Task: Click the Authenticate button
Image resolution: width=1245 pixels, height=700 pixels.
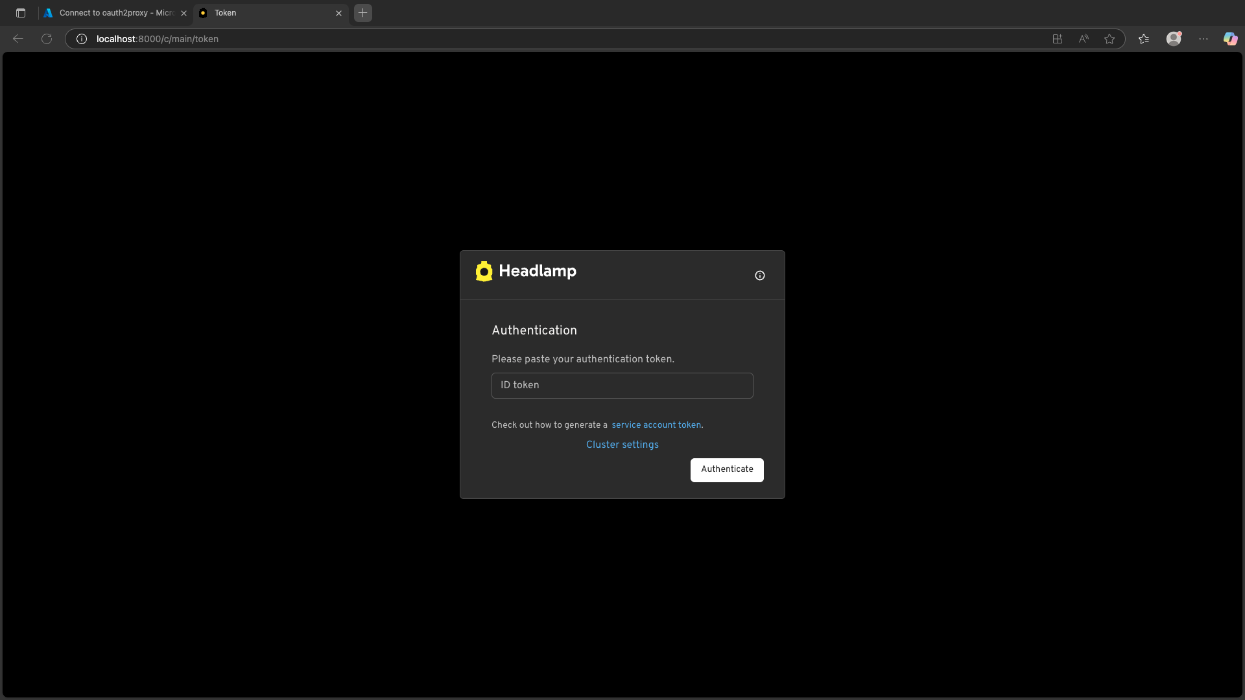Action: point(727,470)
